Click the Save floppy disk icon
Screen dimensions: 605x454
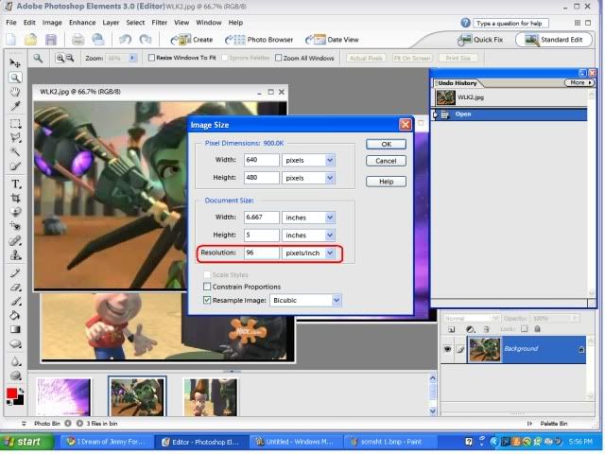tap(51, 40)
